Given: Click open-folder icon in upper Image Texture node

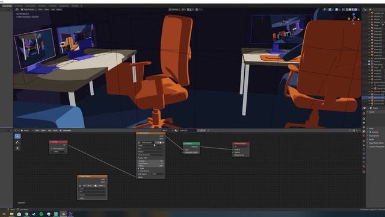Looking at the screenshot, I should tap(161, 142).
